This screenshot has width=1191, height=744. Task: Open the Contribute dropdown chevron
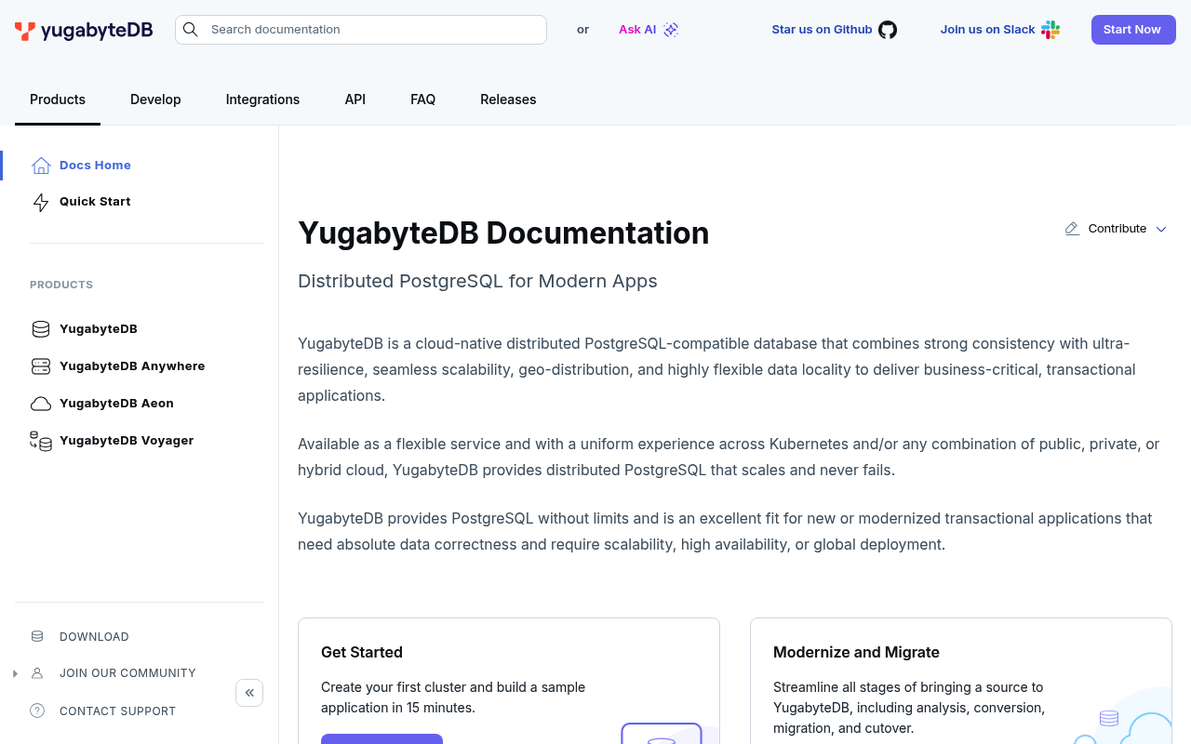(1161, 230)
